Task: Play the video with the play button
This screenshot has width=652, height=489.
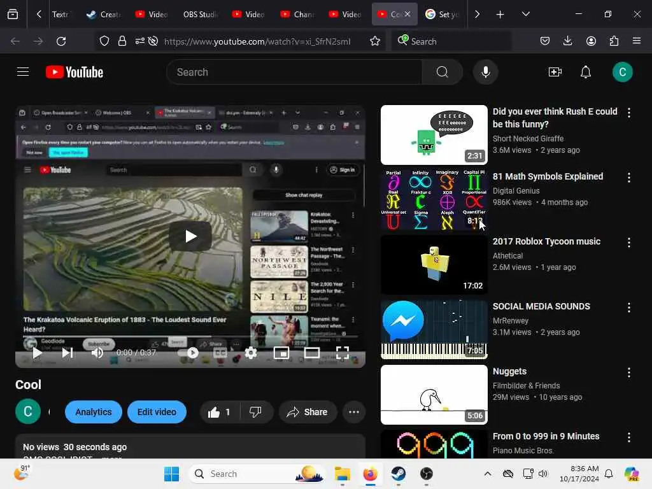Action: 37,353
